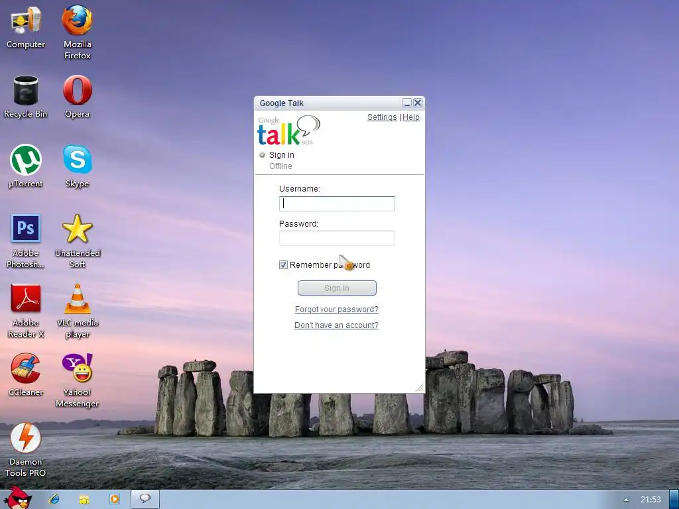This screenshot has height=509, width=679.
Task: Click the offline status indicator dot
Action: (262, 155)
